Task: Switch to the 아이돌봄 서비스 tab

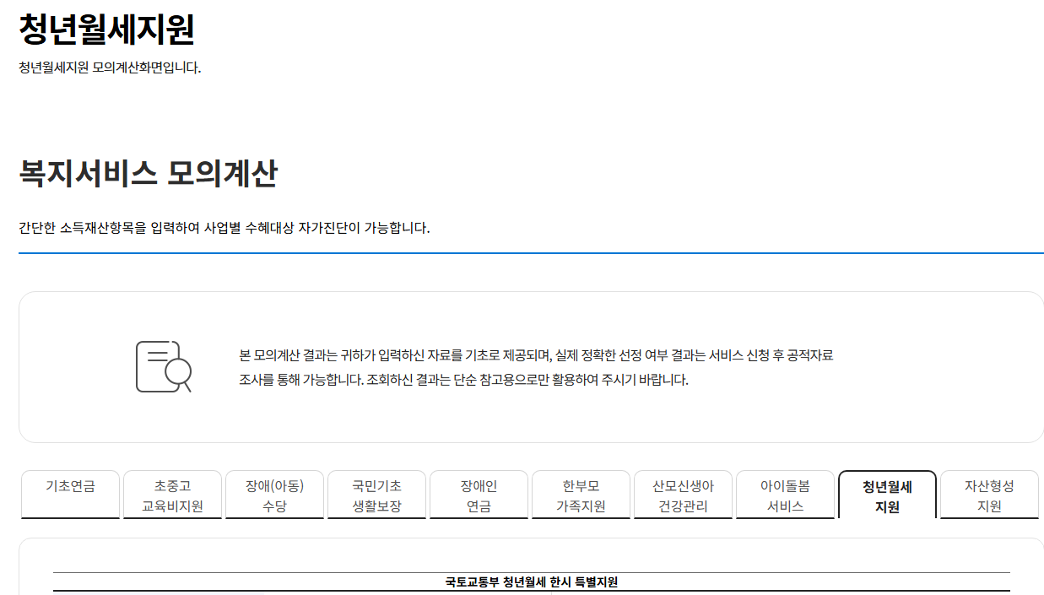Action: coord(785,495)
